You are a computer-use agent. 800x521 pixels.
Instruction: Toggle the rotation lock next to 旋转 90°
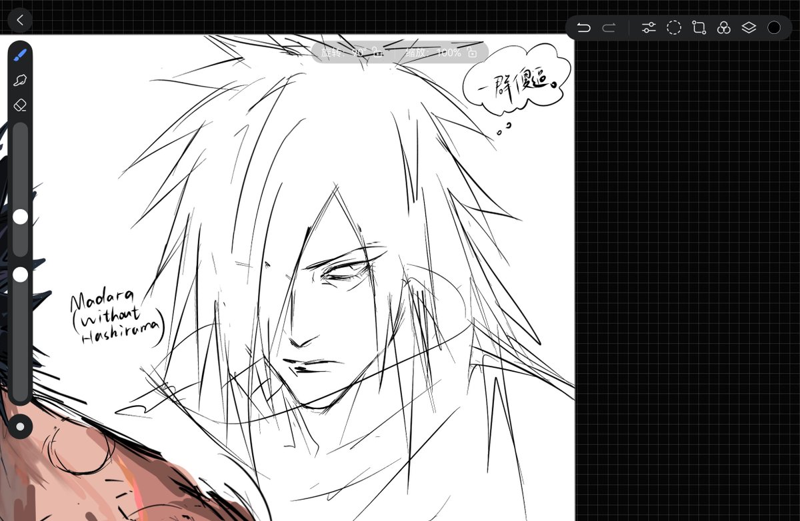377,52
